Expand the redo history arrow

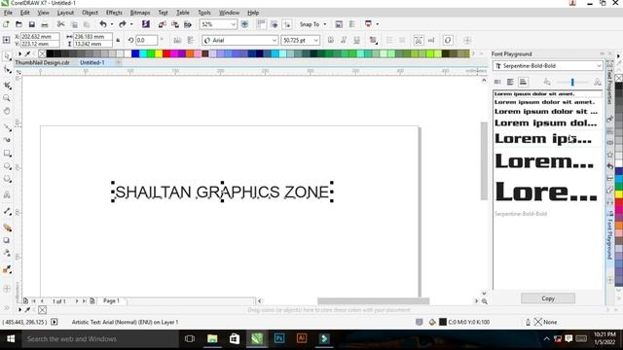pyautogui.click(x=131, y=24)
